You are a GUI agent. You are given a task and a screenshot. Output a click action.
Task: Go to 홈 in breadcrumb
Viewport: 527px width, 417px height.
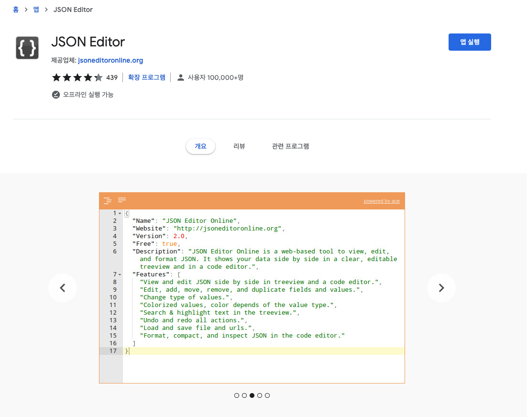pos(16,10)
